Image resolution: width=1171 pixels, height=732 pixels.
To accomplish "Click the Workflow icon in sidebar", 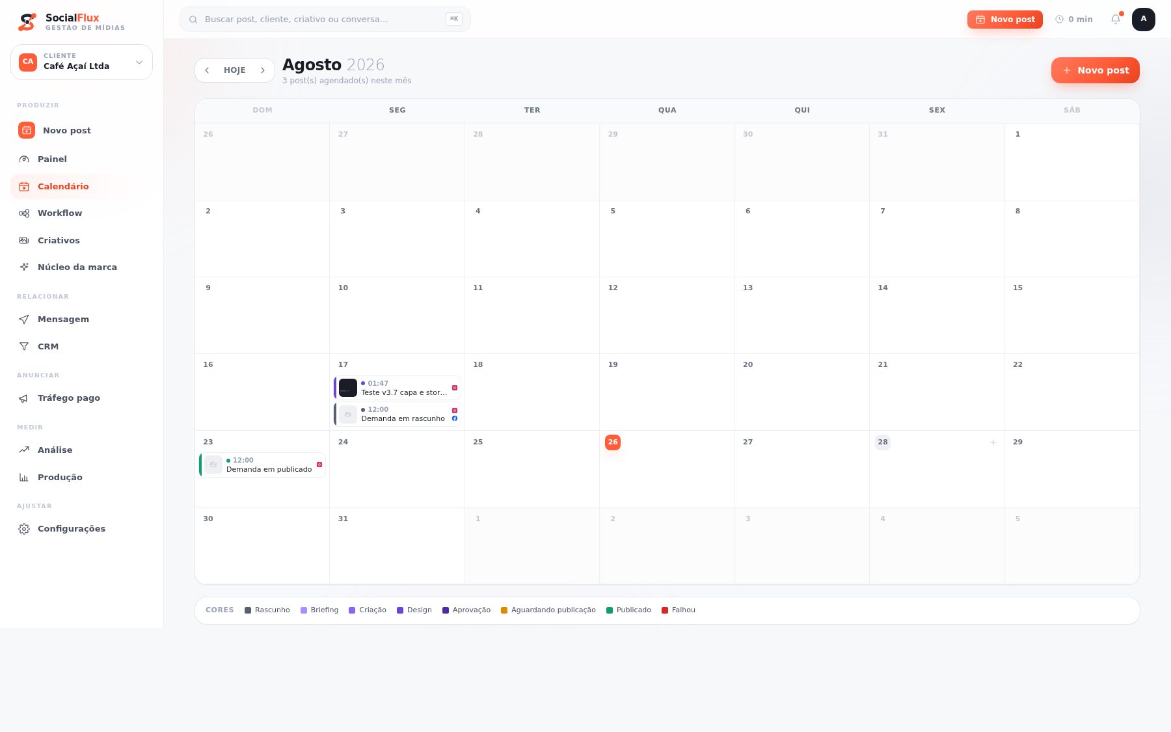I will point(24,213).
